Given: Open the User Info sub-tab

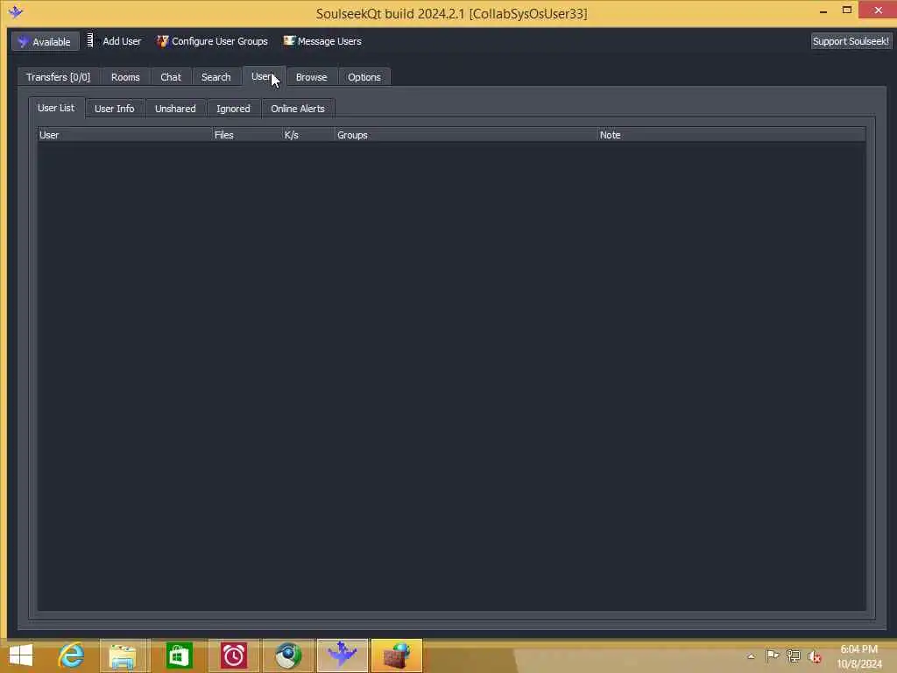Looking at the screenshot, I should pyautogui.click(x=115, y=108).
